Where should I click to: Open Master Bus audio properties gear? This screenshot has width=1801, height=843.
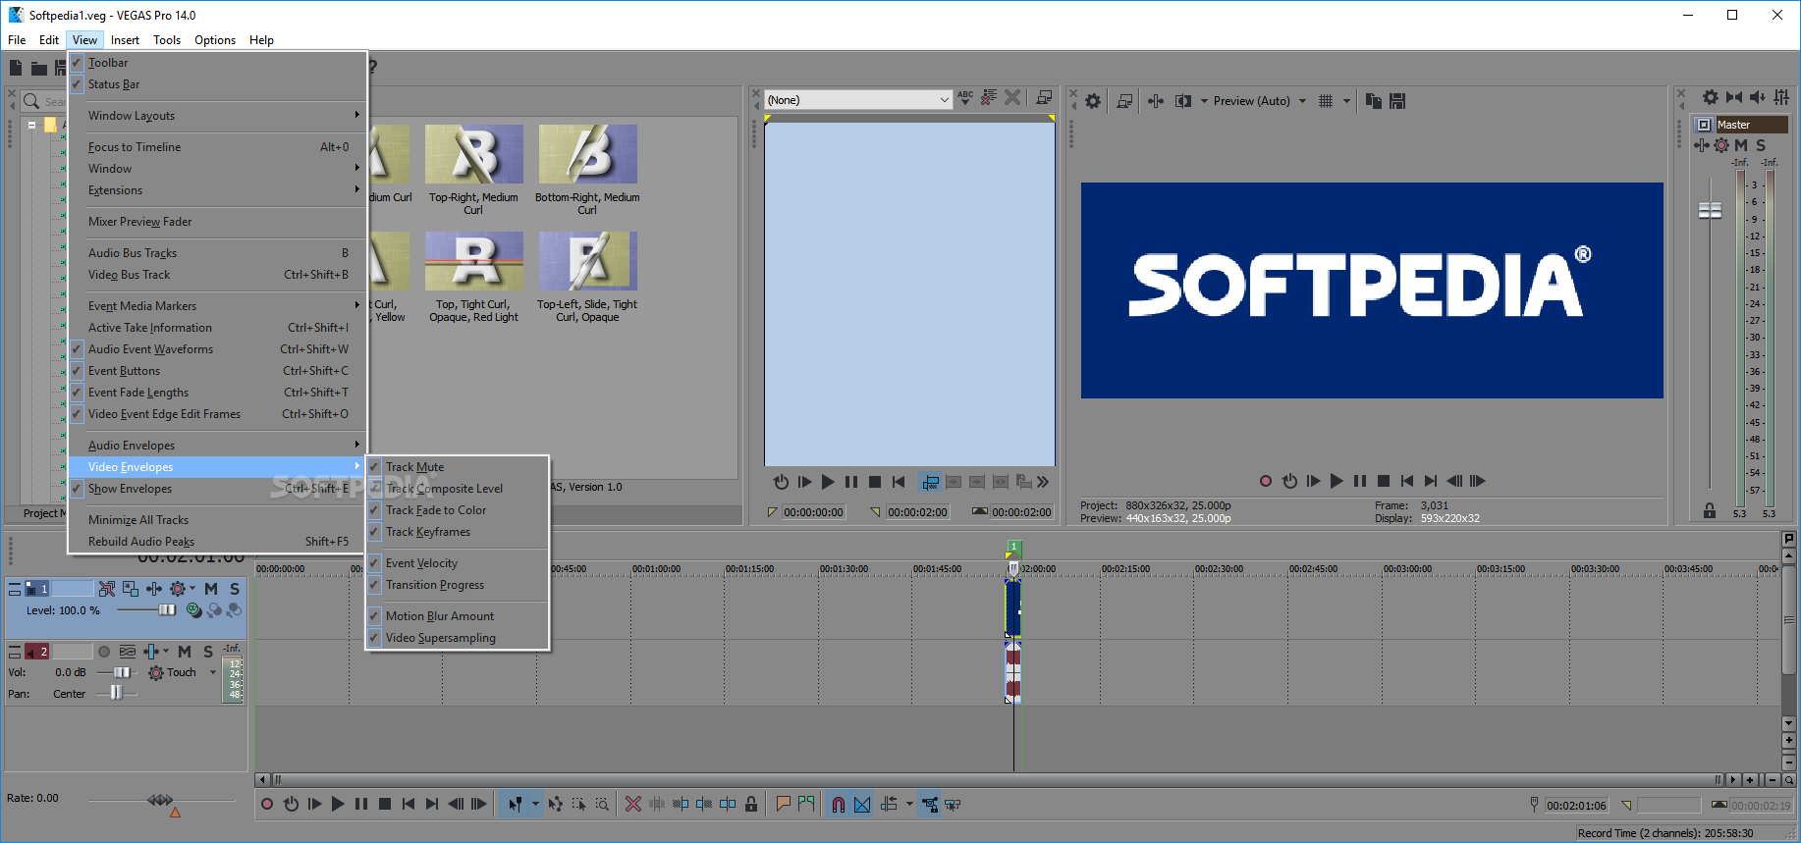pyautogui.click(x=1711, y=97)
